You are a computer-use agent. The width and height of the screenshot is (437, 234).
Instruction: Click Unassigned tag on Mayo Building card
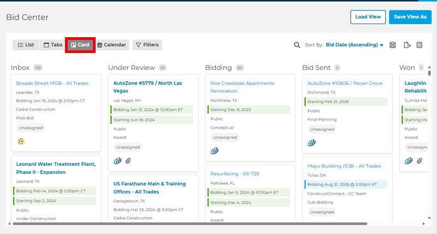(x=322, y=212)
